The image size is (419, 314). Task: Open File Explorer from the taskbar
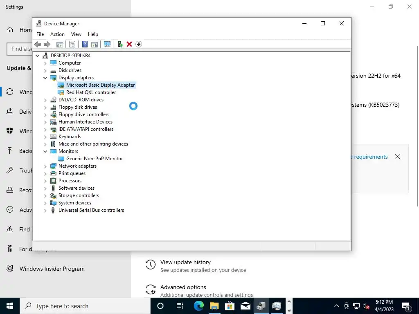click(x=214, y=306)
